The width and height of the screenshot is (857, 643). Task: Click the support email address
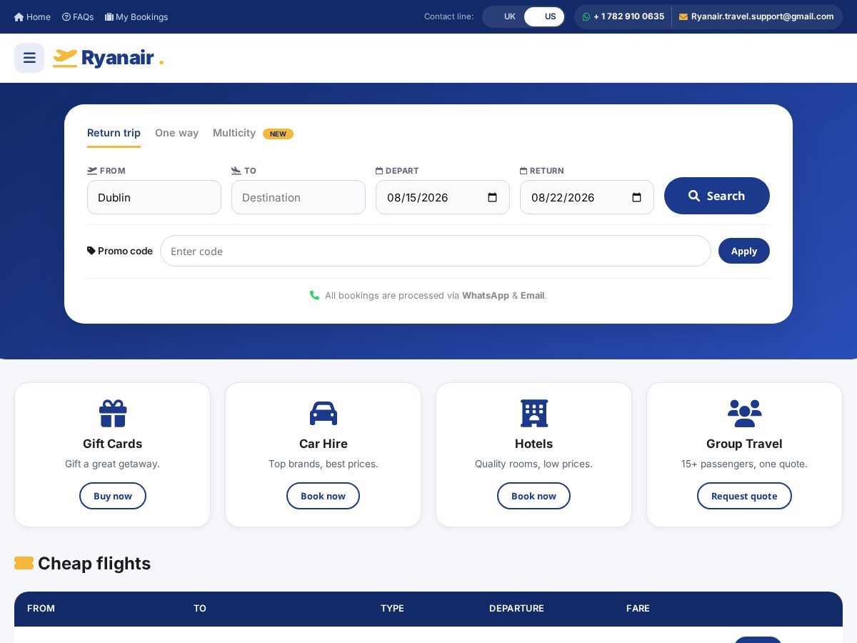coord(756,16)
